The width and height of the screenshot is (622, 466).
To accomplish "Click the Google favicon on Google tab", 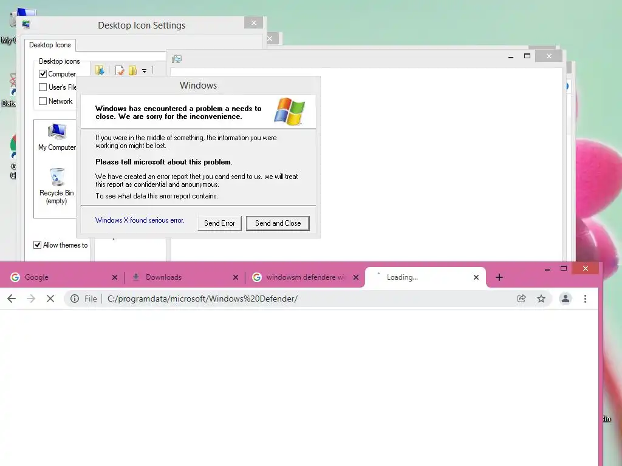I will (15, 277).
